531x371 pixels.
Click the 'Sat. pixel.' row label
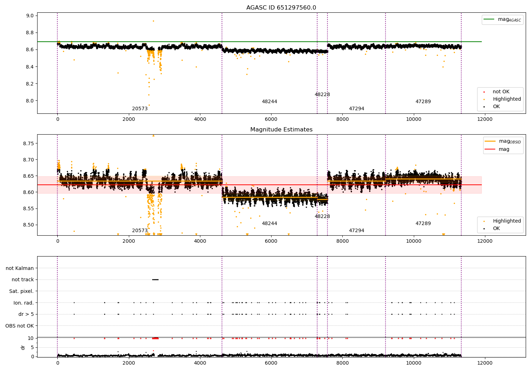coord(21,291)
